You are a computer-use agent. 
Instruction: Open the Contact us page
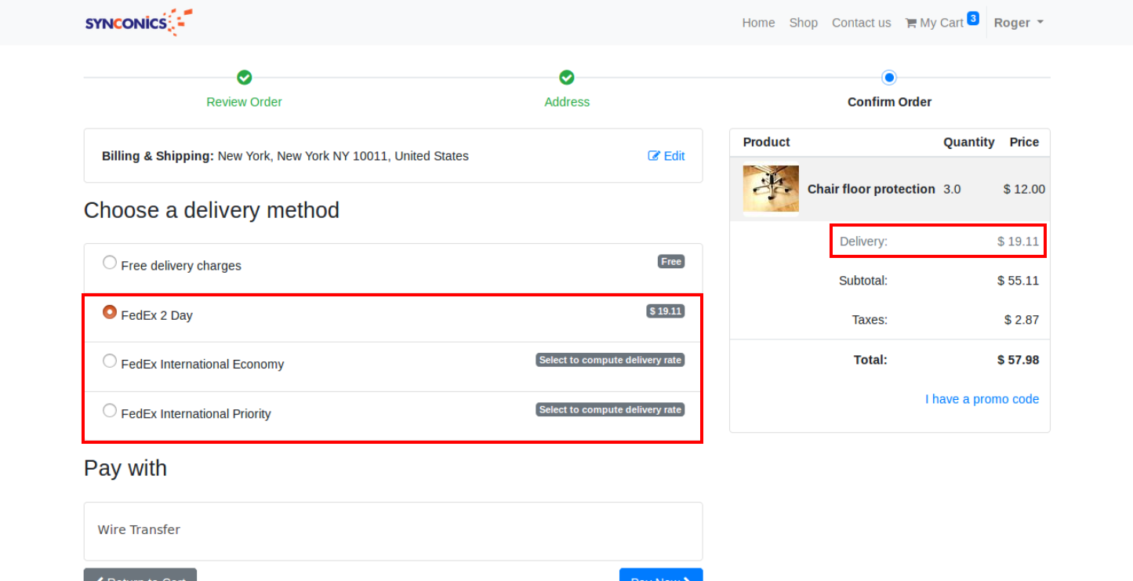(x=861, y=23)
